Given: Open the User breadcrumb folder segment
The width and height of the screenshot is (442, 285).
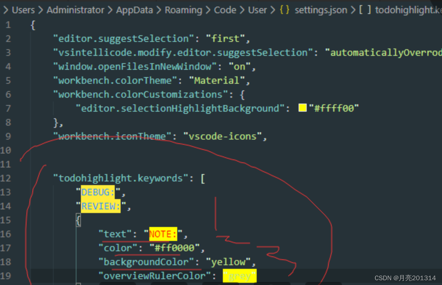Looking at the screenshot, I should [257, 10].
